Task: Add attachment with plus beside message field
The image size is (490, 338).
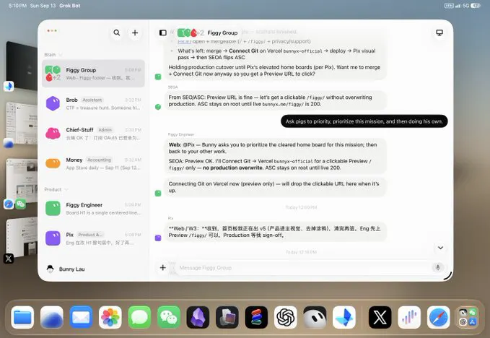Action: 163,268
